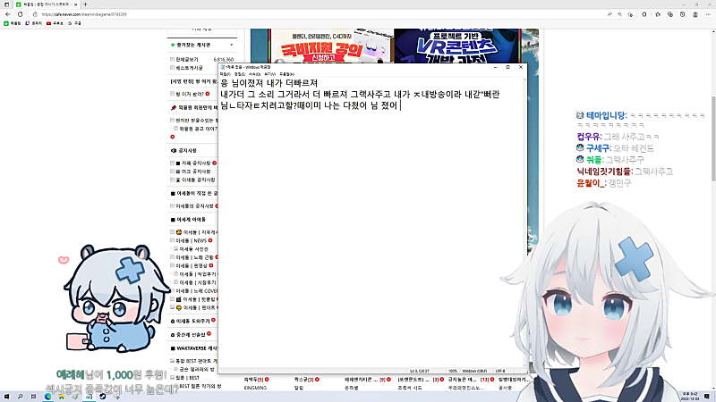Click inside the Notepad text area
The image size is (716, 402).
pyautogui.click(x=371, y=222)
